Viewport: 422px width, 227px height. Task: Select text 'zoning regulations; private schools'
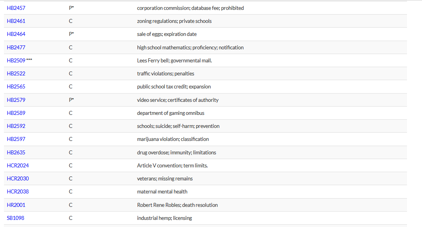174,21
